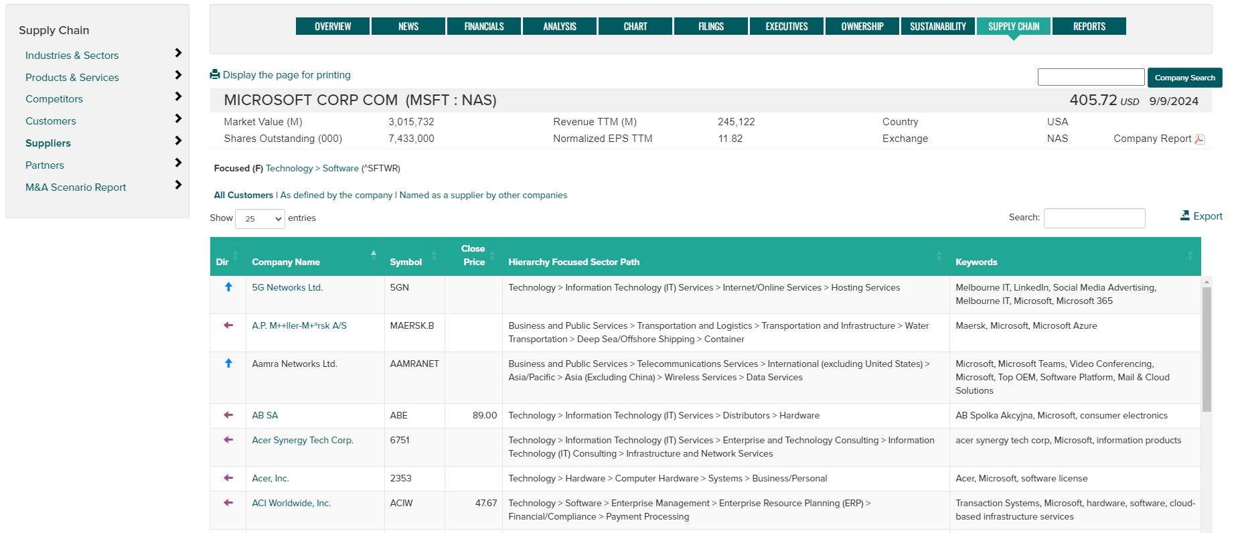Open the Acer, Inc. company link

pyautogui.click(x=271, y=478)
